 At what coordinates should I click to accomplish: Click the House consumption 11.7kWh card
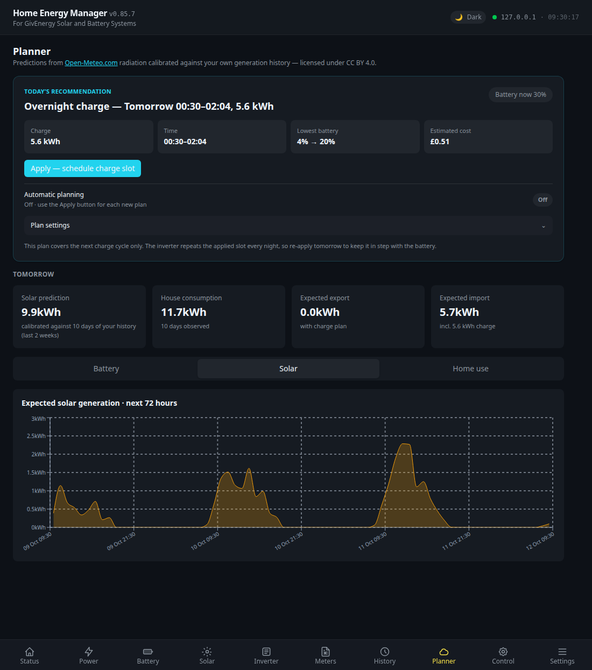219,316
